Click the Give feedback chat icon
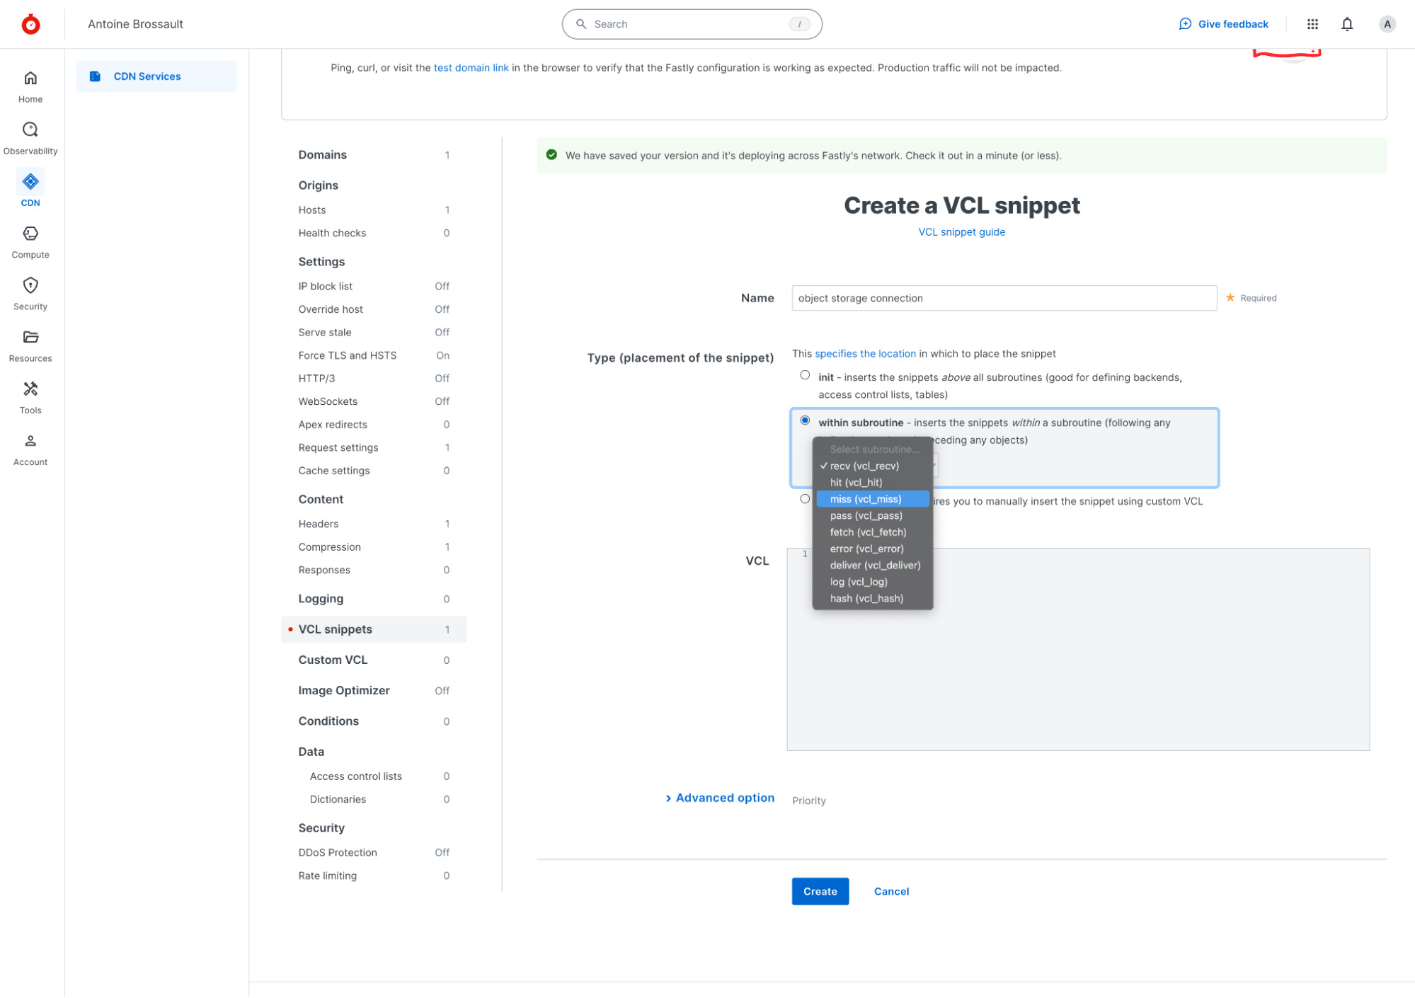Image resolution: width=1415 pixels, height=998 pixels. pos(1185,24)
